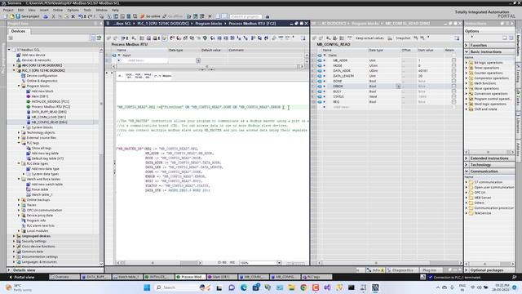Select MB_CONFIG_READ [DB4] in project tree
Screen dimensions: 522x294
tap(49, 122)
